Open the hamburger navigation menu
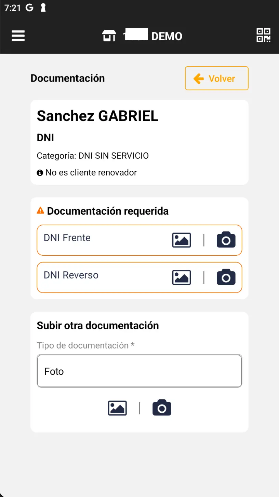Viewport: 279px width, 497px height. pyautogui.click(x=18, y=35)
